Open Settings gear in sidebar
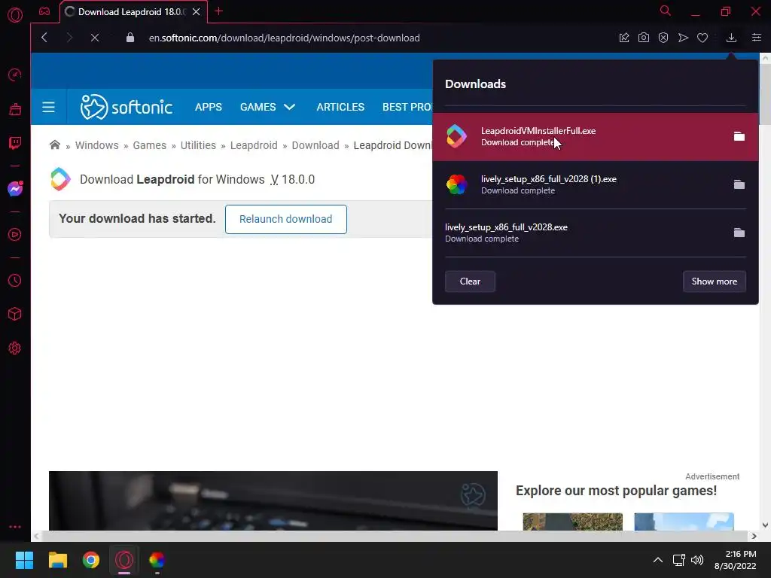 [15, 348]
